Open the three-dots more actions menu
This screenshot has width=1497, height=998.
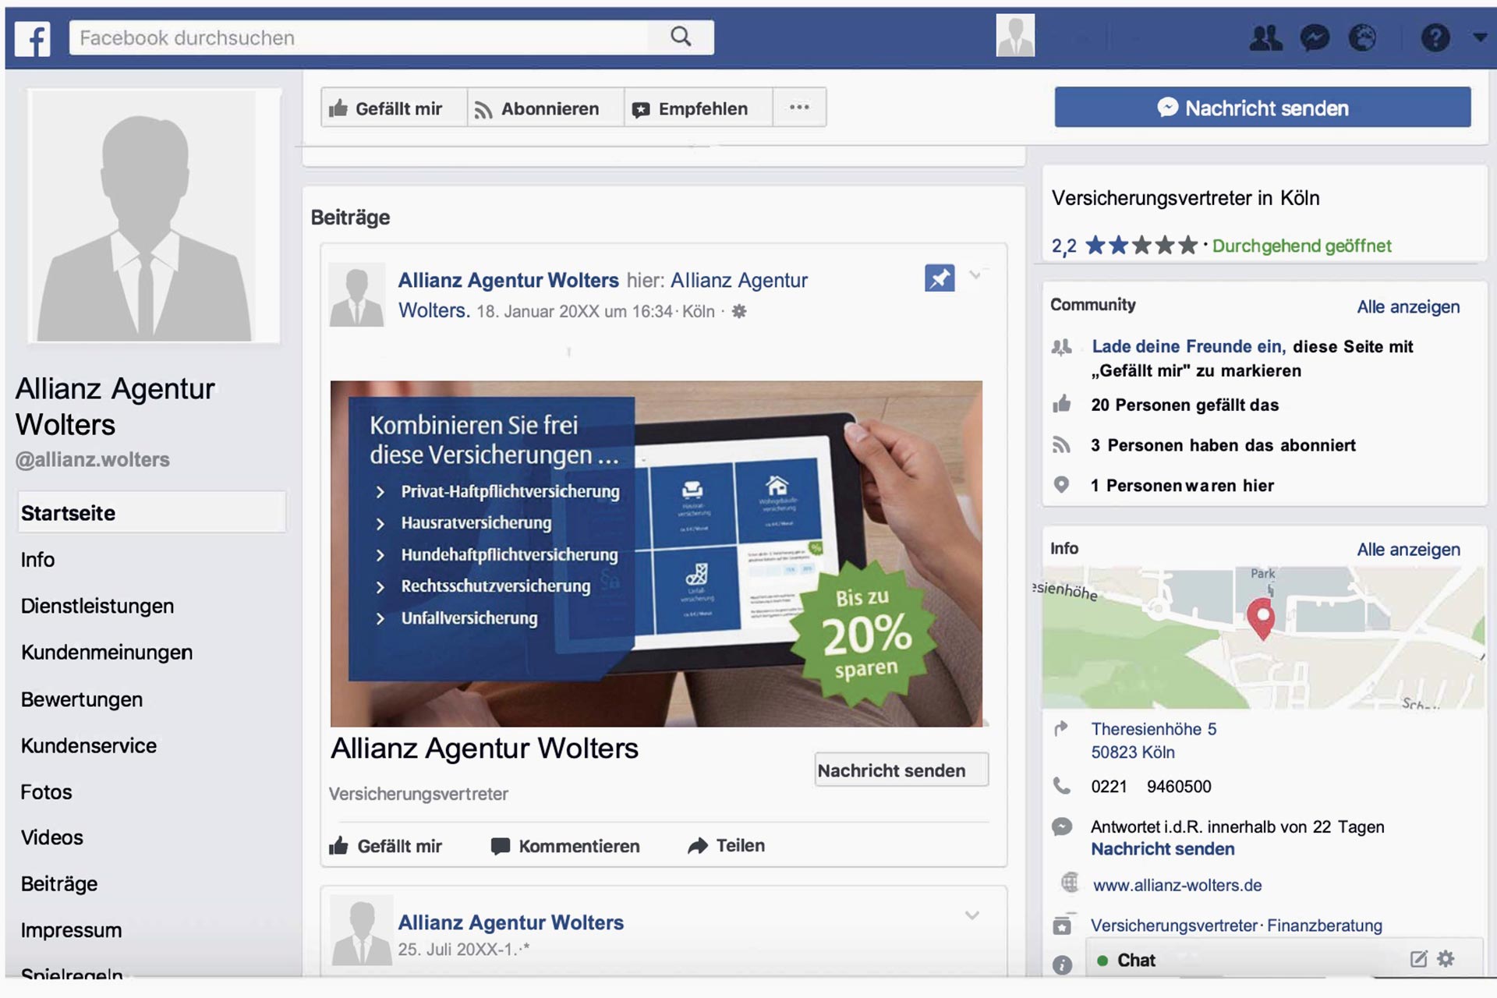[799, 108]
